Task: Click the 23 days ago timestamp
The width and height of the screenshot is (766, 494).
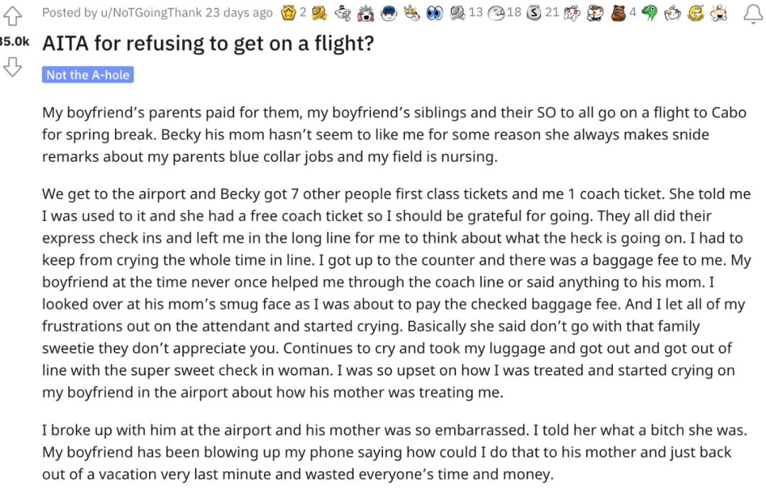Action: (x=239, y=12)
